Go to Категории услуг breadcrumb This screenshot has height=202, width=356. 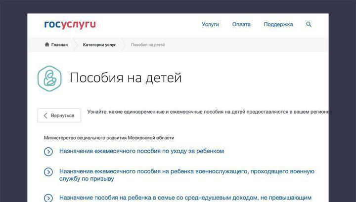(99, 44)
